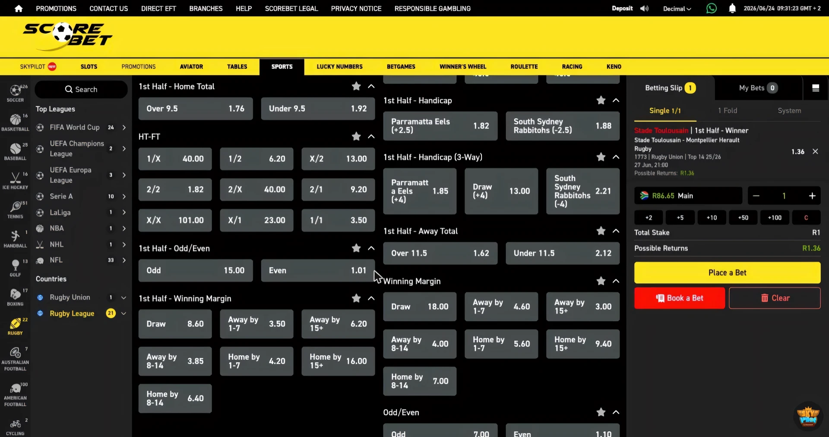
Task: Favorite the 1st Half - Away Total market
Action: (601, 231)
